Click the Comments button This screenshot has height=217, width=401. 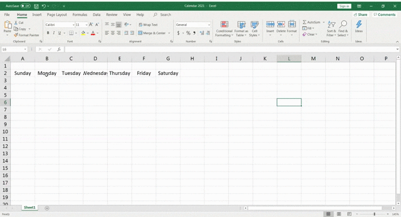pyautogui.click(x=384, y=15)
